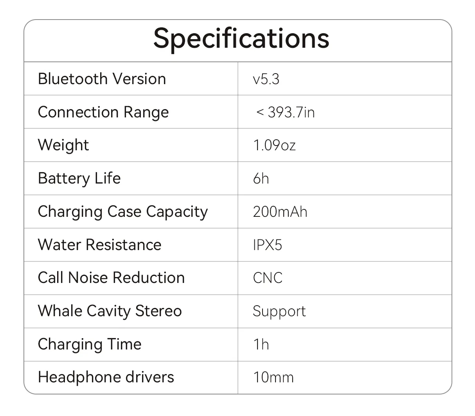475x416 pixels.
Task: Select the Connection Range label
Action: tap(103, 112)
